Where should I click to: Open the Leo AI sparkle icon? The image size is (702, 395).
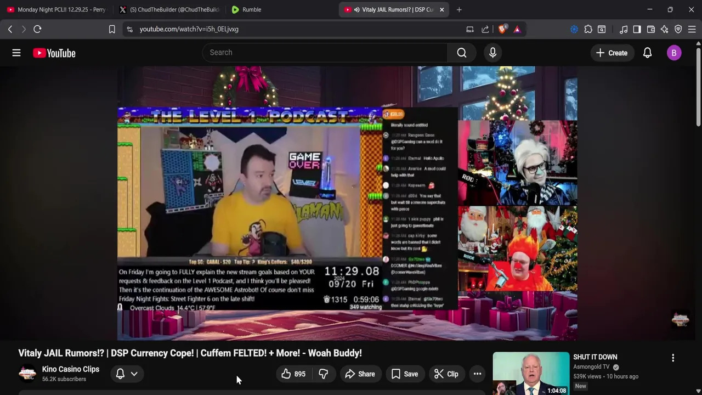[665, 29]
